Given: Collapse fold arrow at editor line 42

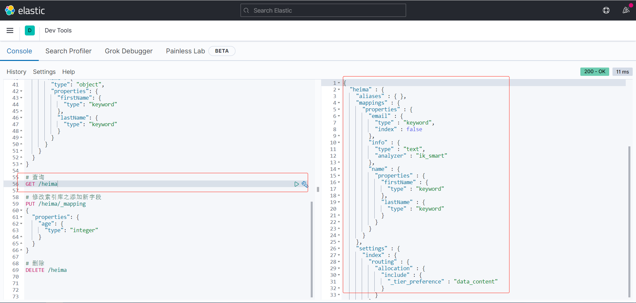Looking at the screenshot, I should pyautogui.click(x=21, y=91).
